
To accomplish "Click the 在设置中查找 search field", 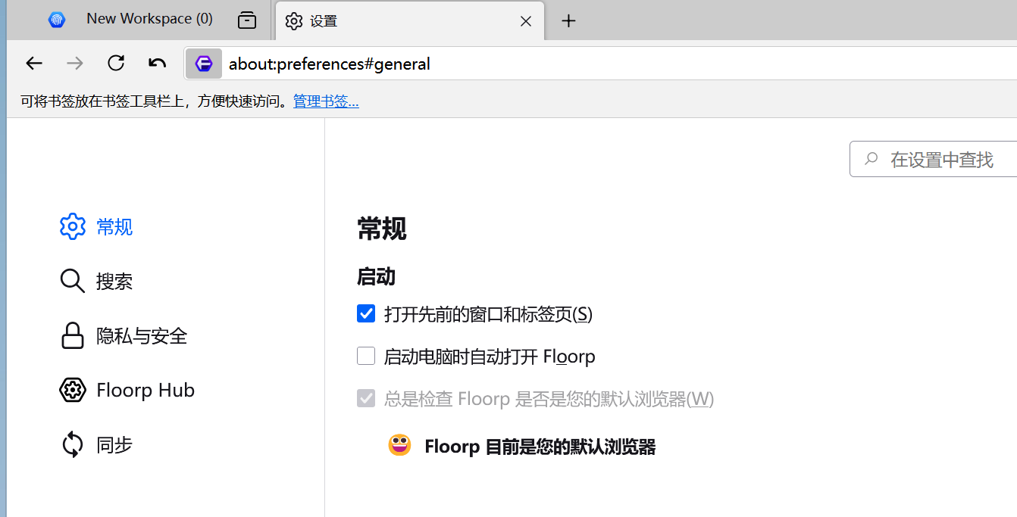I will pos(941,160).
